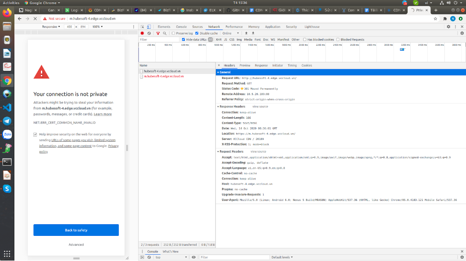Open Google Chrome app menu in top bar
The width and height of the screenshot is (466, 261).
point(42,3)
